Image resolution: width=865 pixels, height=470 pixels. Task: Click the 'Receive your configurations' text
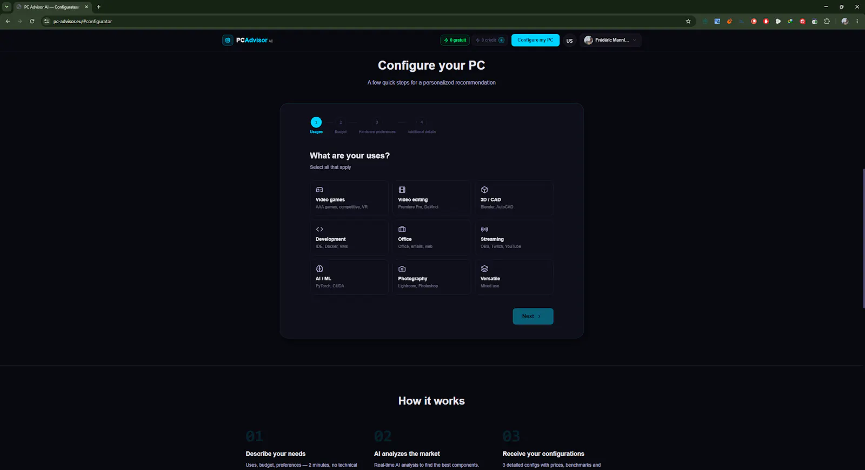pos(543,454)
